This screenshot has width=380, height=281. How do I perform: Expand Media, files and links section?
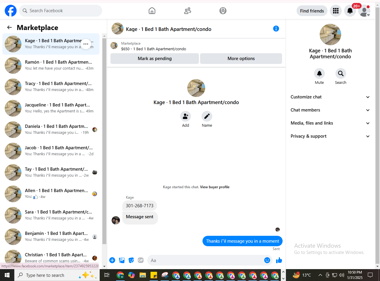(x=330, y=123)
